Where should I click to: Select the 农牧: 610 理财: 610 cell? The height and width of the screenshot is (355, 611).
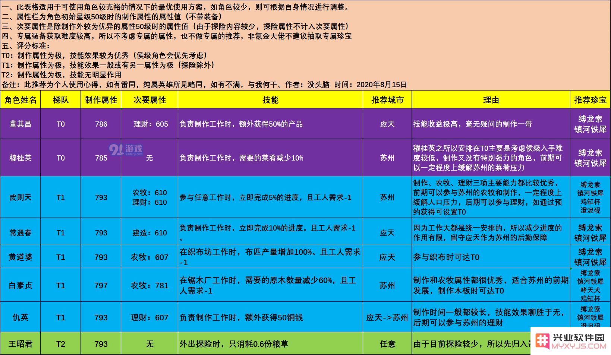[x=149, y=197]
